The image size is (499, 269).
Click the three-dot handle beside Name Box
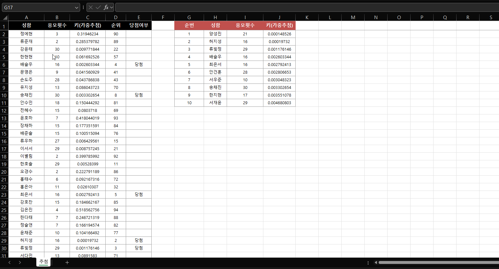point(83,7)
